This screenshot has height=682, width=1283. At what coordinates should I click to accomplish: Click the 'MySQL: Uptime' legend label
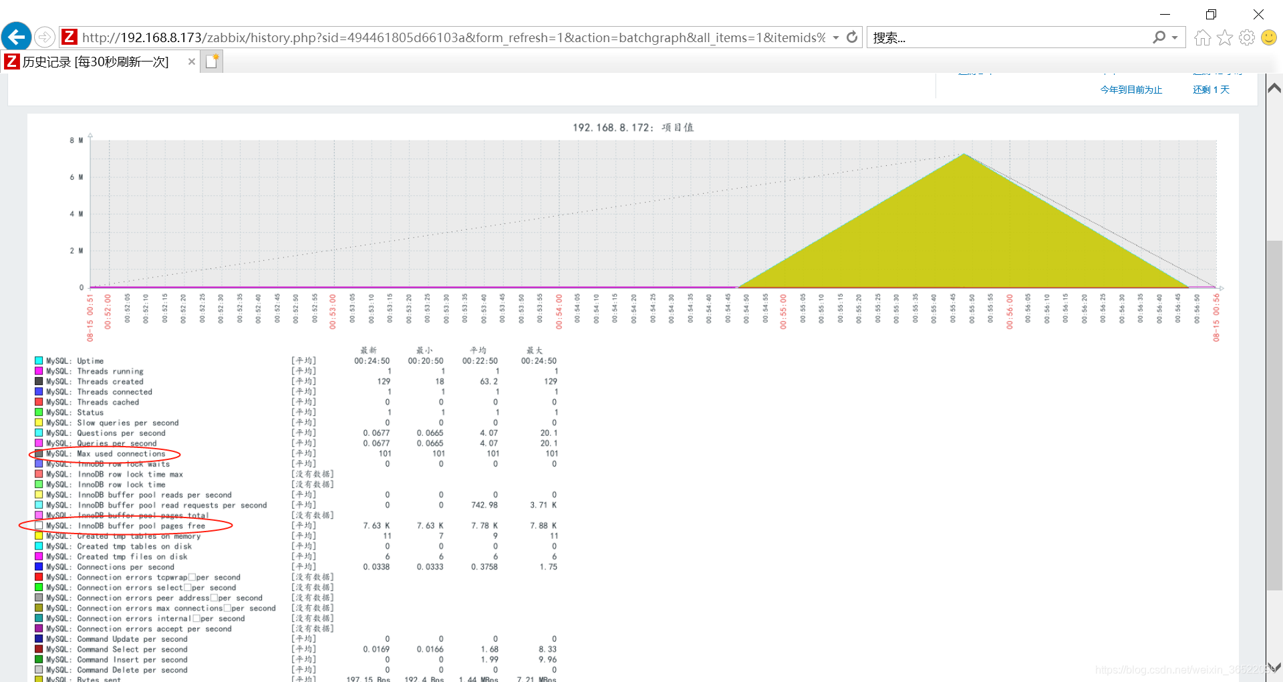click(75, 361)
